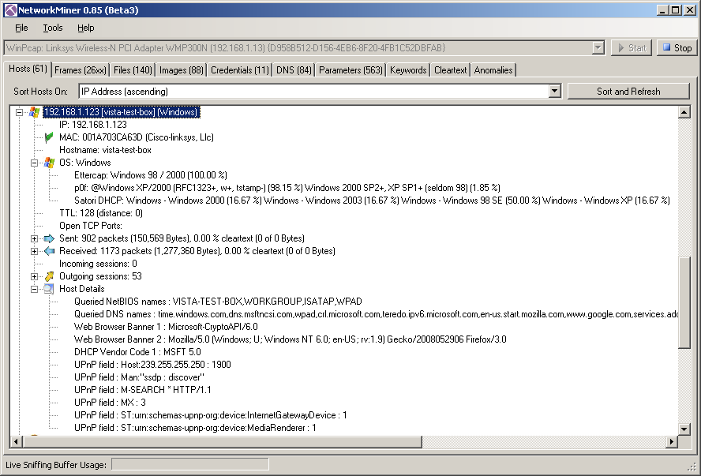Select the Incoming sessions: 0 row
Image resolution: width=701 pixels, height=476 pixels.
coord(99,264)
